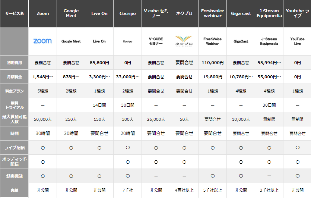Click the Cocripo logo
This screenshot has height=198, width=311.
pos(127,41)
